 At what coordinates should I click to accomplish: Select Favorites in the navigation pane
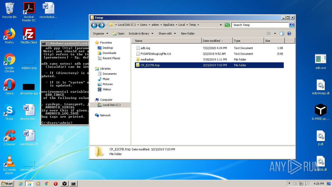pyautogui.click(x=106, y=43)
